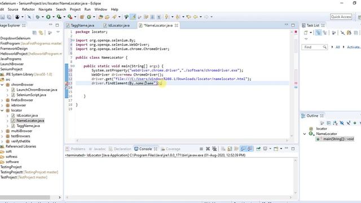
Task: Click the Package Explorer horizontal scrollbar
Action: pyautogui.click(x=25, y=197)
